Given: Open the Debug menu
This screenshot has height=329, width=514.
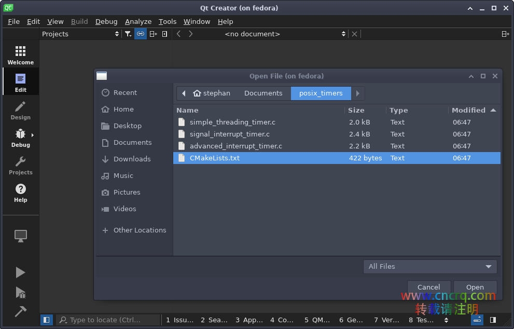Looking at the screenshot, I should pos(106,22).
